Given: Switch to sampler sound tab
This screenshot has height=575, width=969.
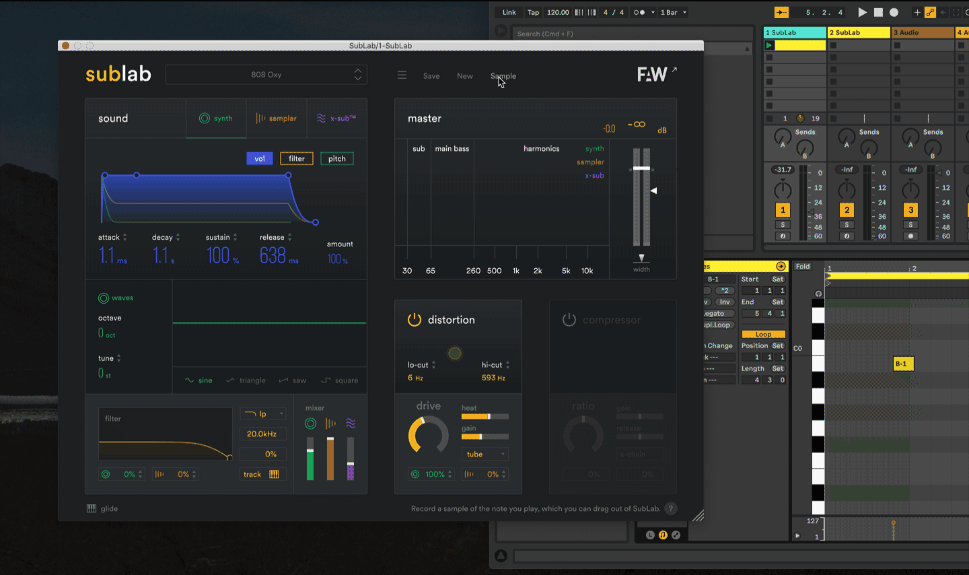Looking at the screenshot, I should coord(277,118).
